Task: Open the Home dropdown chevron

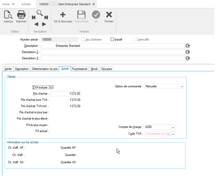Action: click(x=13, y=4)
